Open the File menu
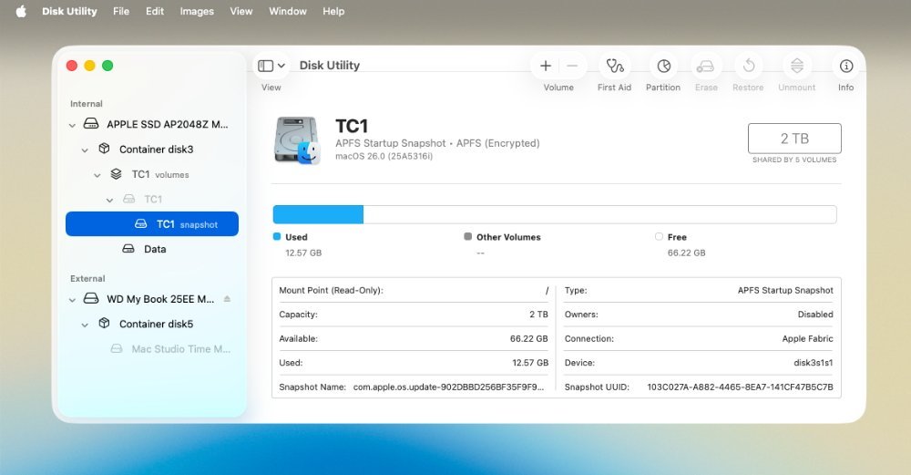 (121, 11)
